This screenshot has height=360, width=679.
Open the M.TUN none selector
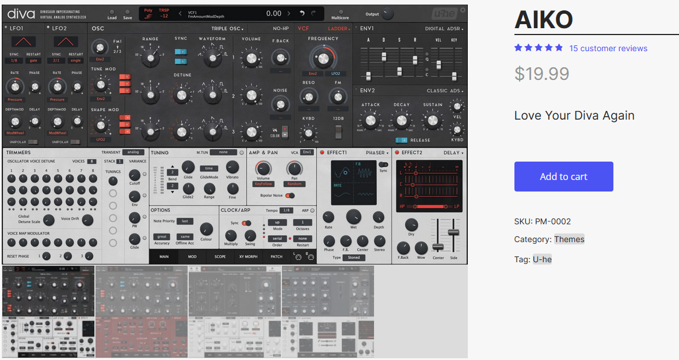[223, 152]
